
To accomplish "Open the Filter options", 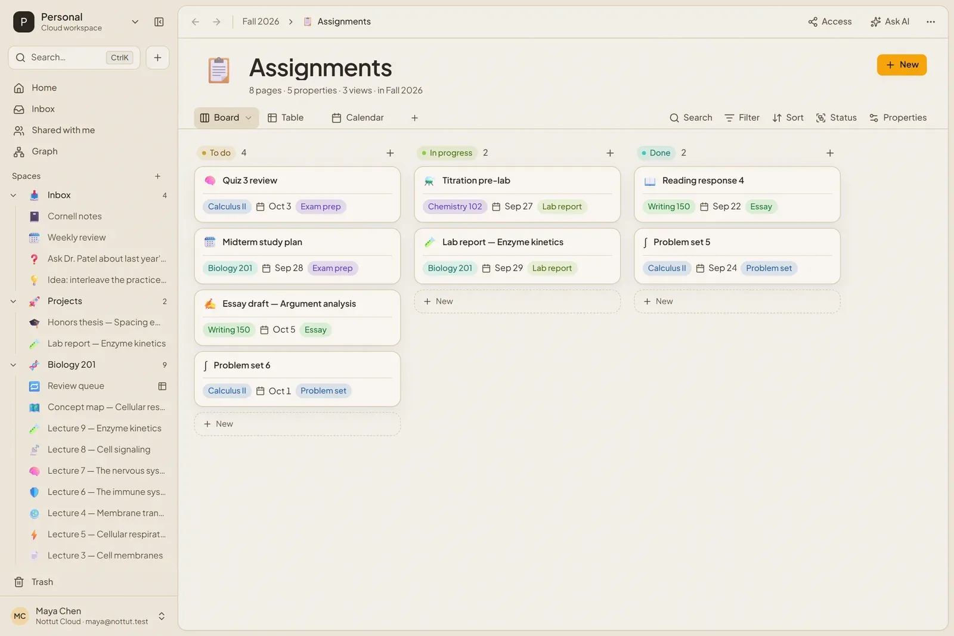I will tap(742, 118).
